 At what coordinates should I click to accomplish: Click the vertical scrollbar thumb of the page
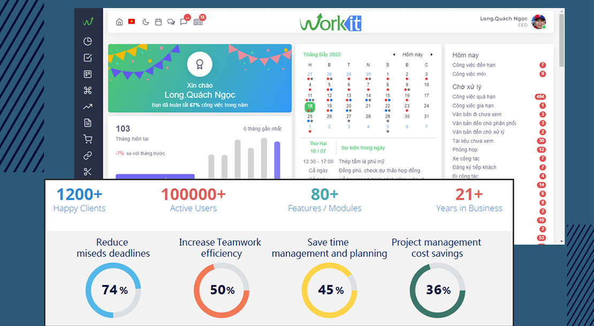[x=561, y=40]
